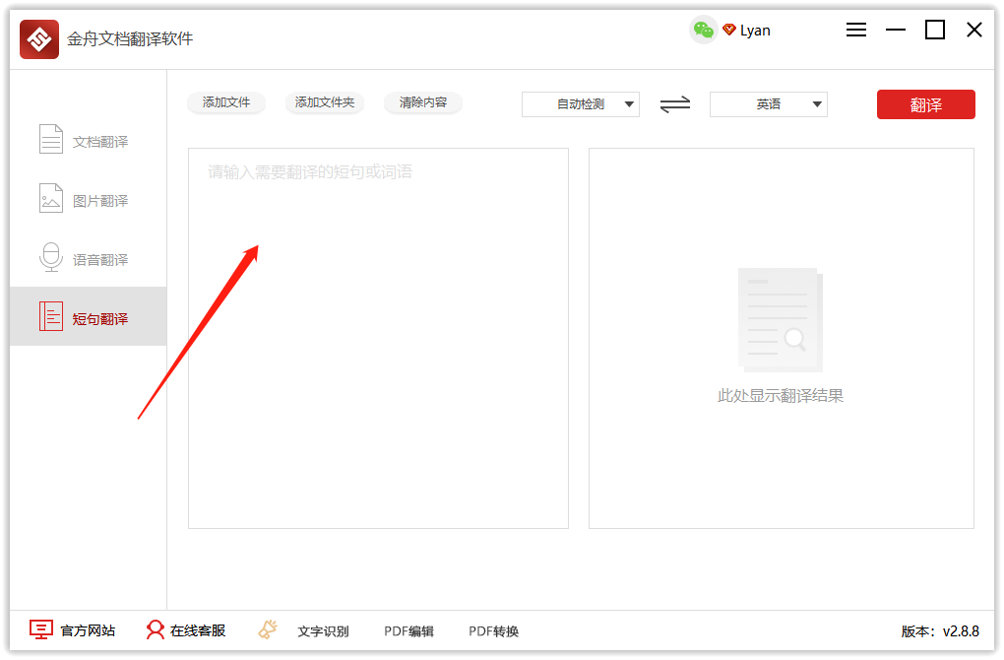Minimize the application window
The height and width of the screenshot is (660, 1004).
[x=895, y=30]
